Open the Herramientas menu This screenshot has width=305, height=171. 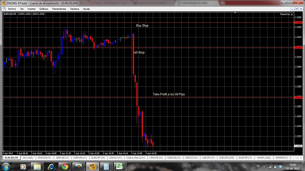click(59, 9)
